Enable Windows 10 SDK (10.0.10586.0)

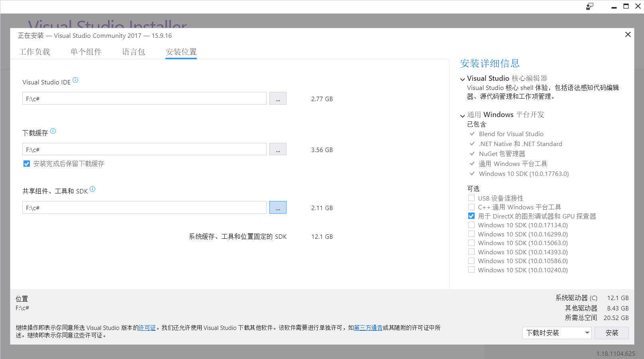(x=471, y=261)
